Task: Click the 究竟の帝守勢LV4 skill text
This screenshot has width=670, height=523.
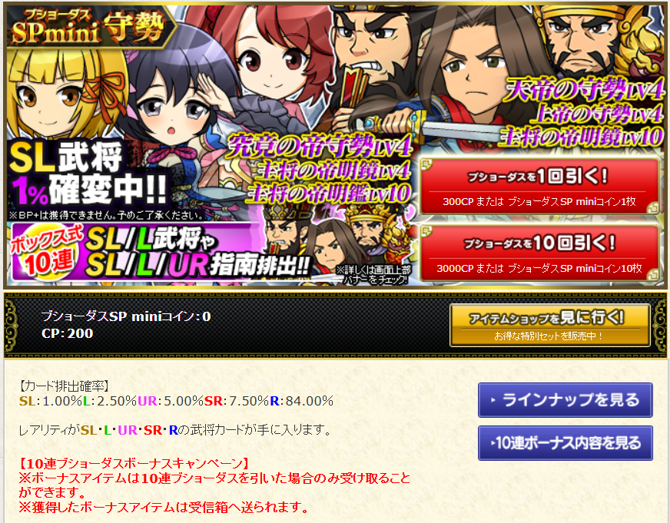Action: (x=320, y=145)
